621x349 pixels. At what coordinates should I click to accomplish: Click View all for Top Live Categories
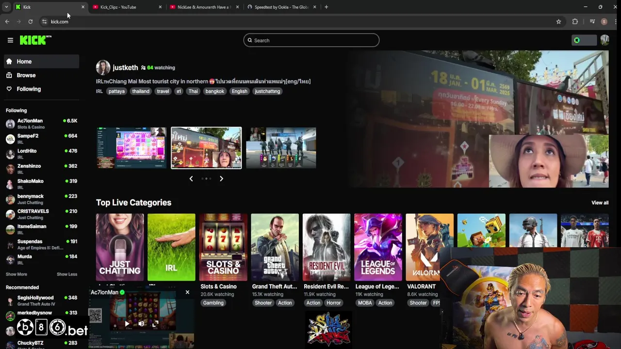(600, 203)
